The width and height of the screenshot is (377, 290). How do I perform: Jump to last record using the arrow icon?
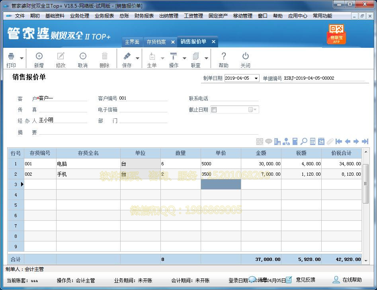pos(365,141)
